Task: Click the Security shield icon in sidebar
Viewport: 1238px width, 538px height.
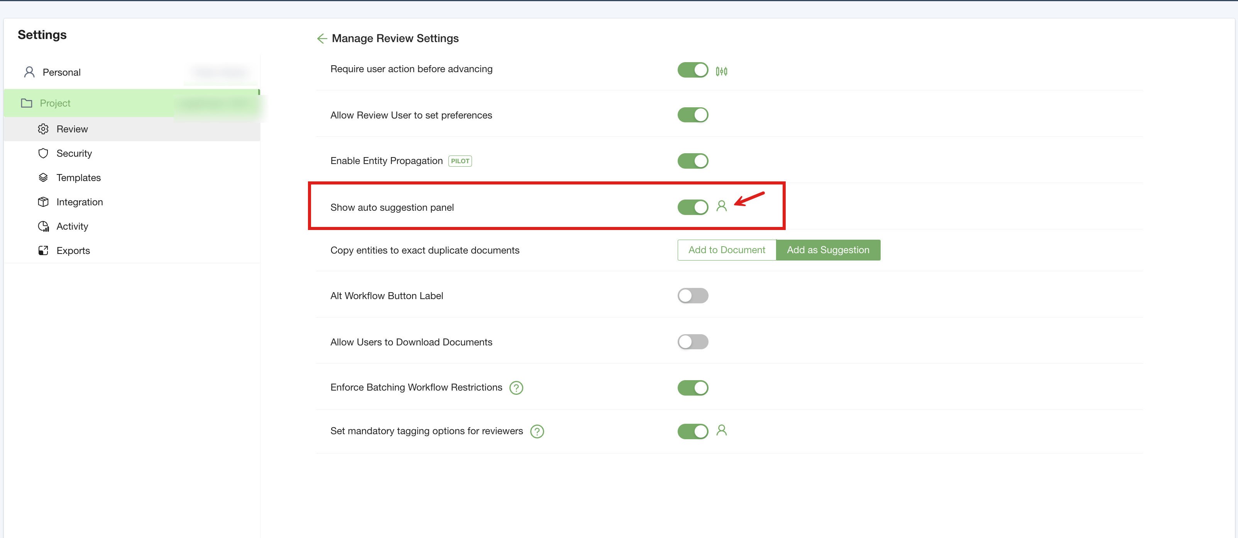Action: point(43,153)
